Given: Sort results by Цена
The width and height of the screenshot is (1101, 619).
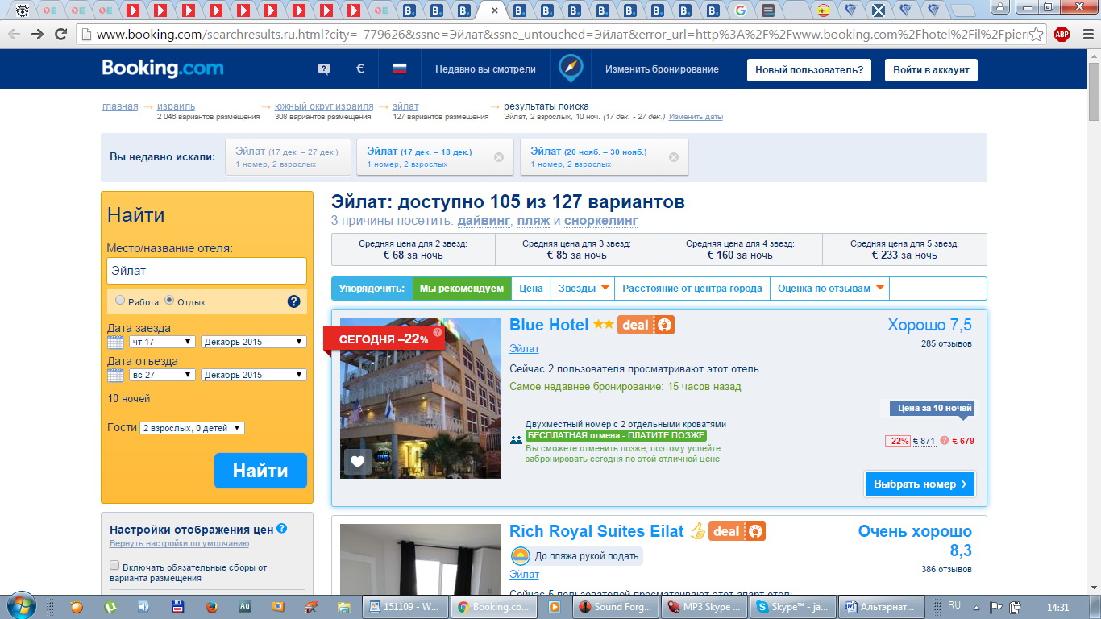Looking at the screenshot, I should [530, 289].
